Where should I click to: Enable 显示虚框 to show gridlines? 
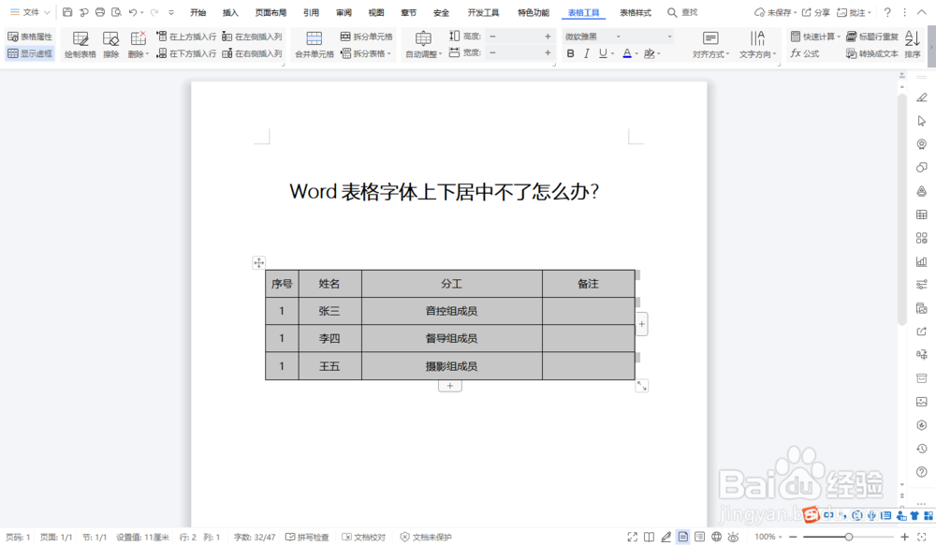tap(28, 53)
